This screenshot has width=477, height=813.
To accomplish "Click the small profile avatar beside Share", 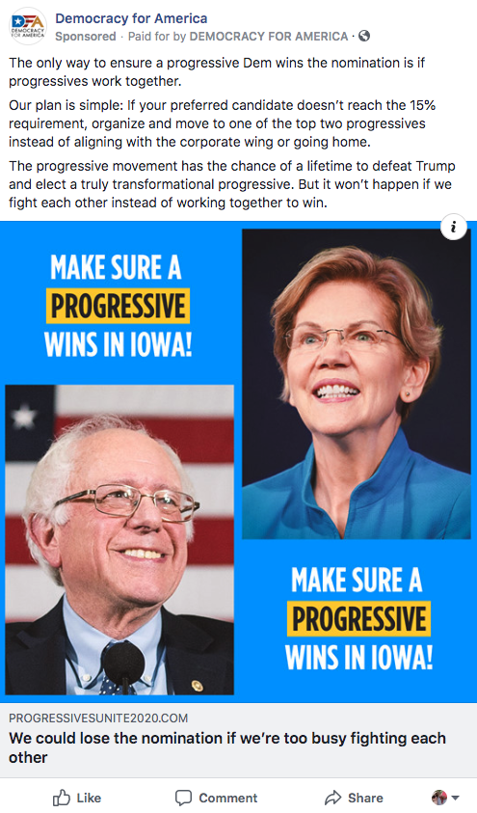I will click(438, 798).
